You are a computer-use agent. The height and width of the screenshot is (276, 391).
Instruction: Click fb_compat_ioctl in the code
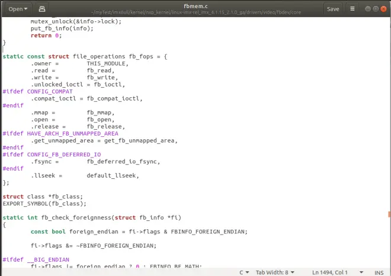point(113,98)
